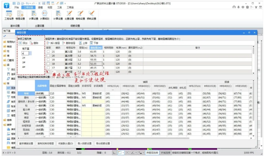
Task: Click 上移 to move the floor up
Action: (83, 43)
